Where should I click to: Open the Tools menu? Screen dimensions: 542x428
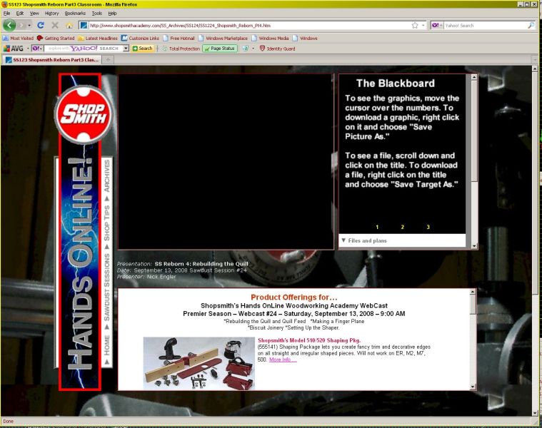tap(97, 14)
